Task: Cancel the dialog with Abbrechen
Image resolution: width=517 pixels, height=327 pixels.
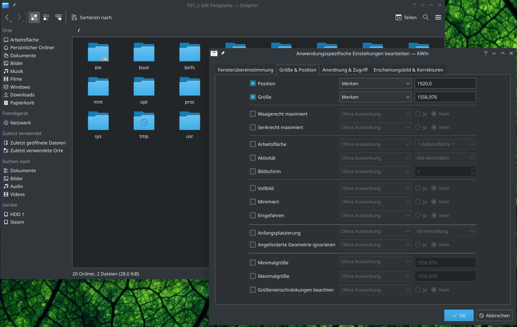Action: pos(494,316)
